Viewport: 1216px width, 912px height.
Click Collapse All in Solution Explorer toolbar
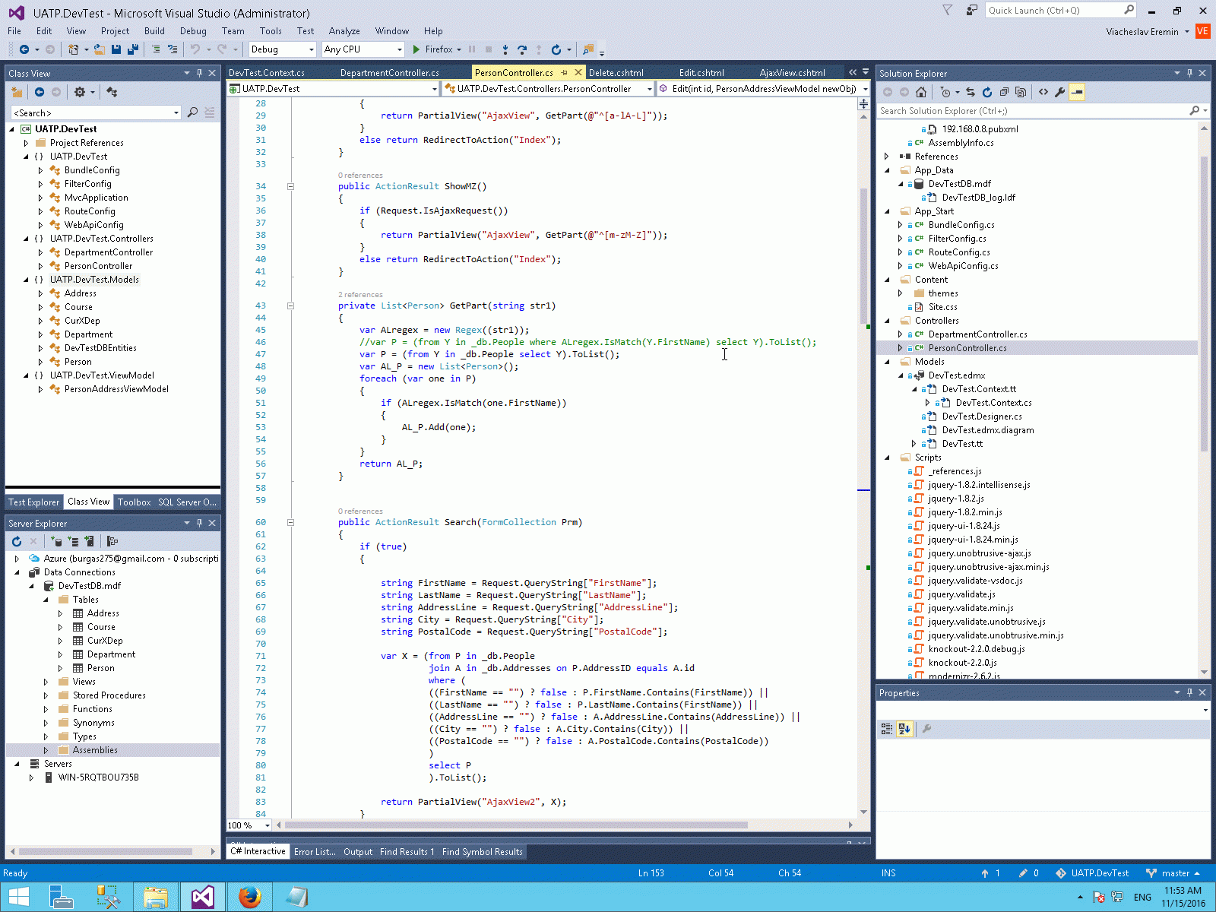[1004, 92]
